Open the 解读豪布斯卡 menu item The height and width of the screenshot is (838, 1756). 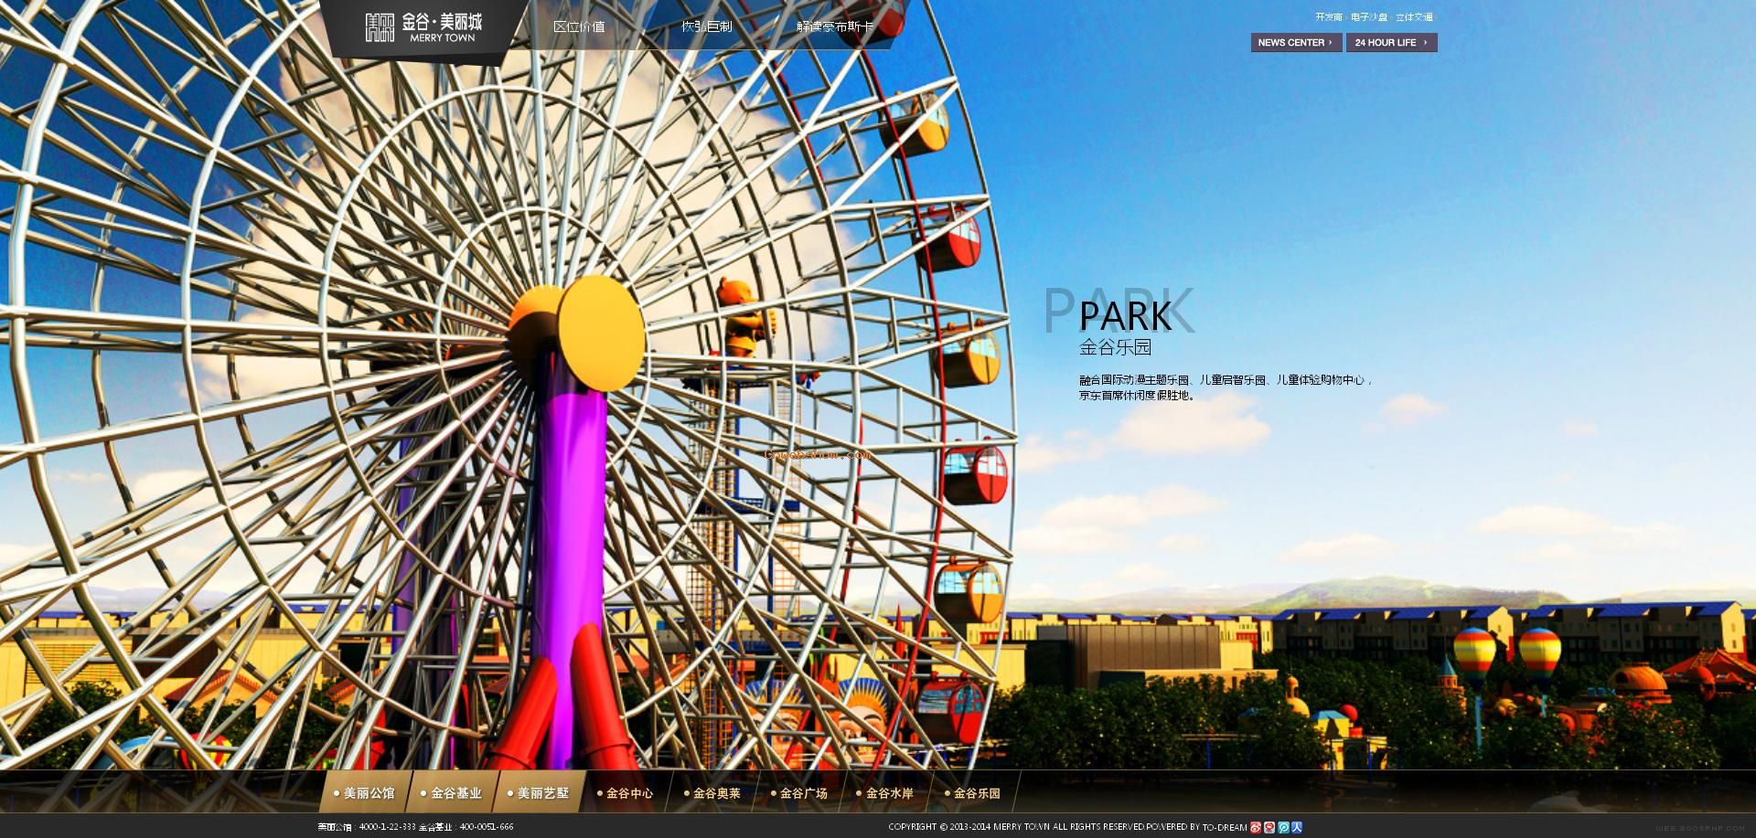pyautogui.click(x=835, y=27)
